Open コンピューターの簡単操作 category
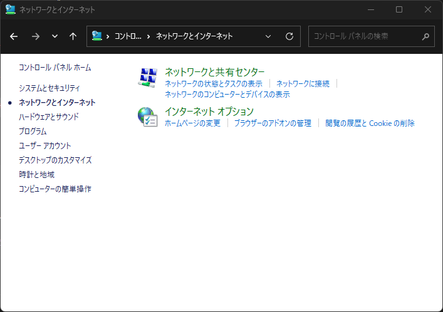 tap(55, 189)
